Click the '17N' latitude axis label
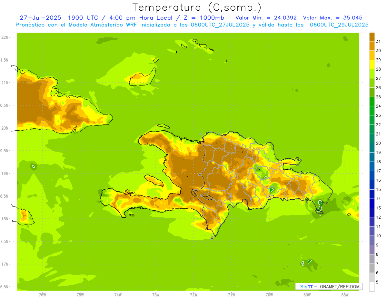387x299 pixels. [x=5, y=264]
